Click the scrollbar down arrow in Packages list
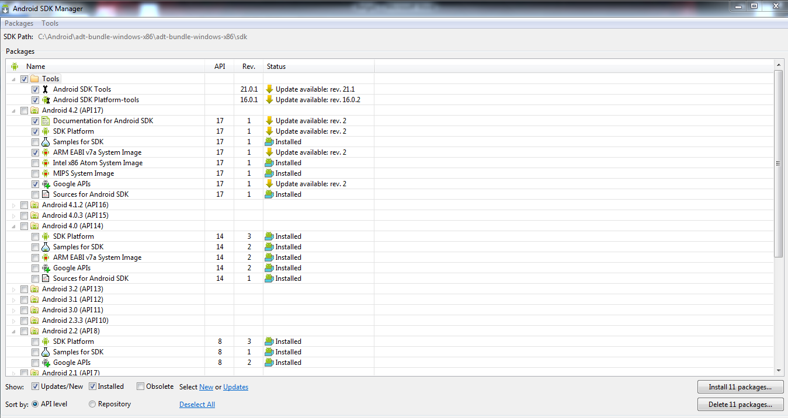 point(778,370)
